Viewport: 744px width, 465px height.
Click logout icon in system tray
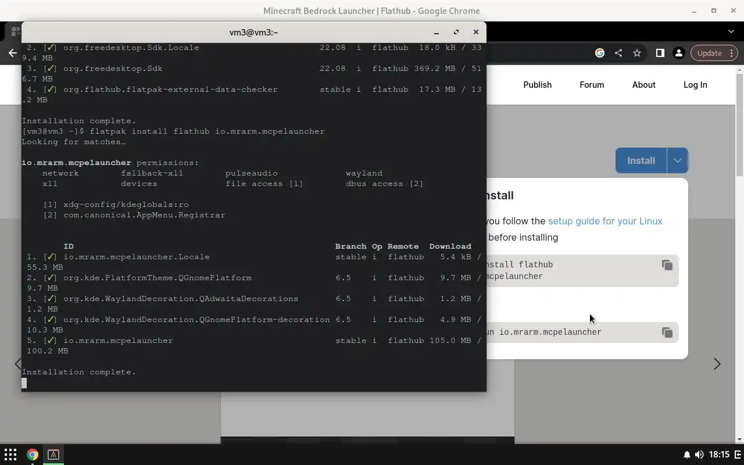click(x=738, y=455)
